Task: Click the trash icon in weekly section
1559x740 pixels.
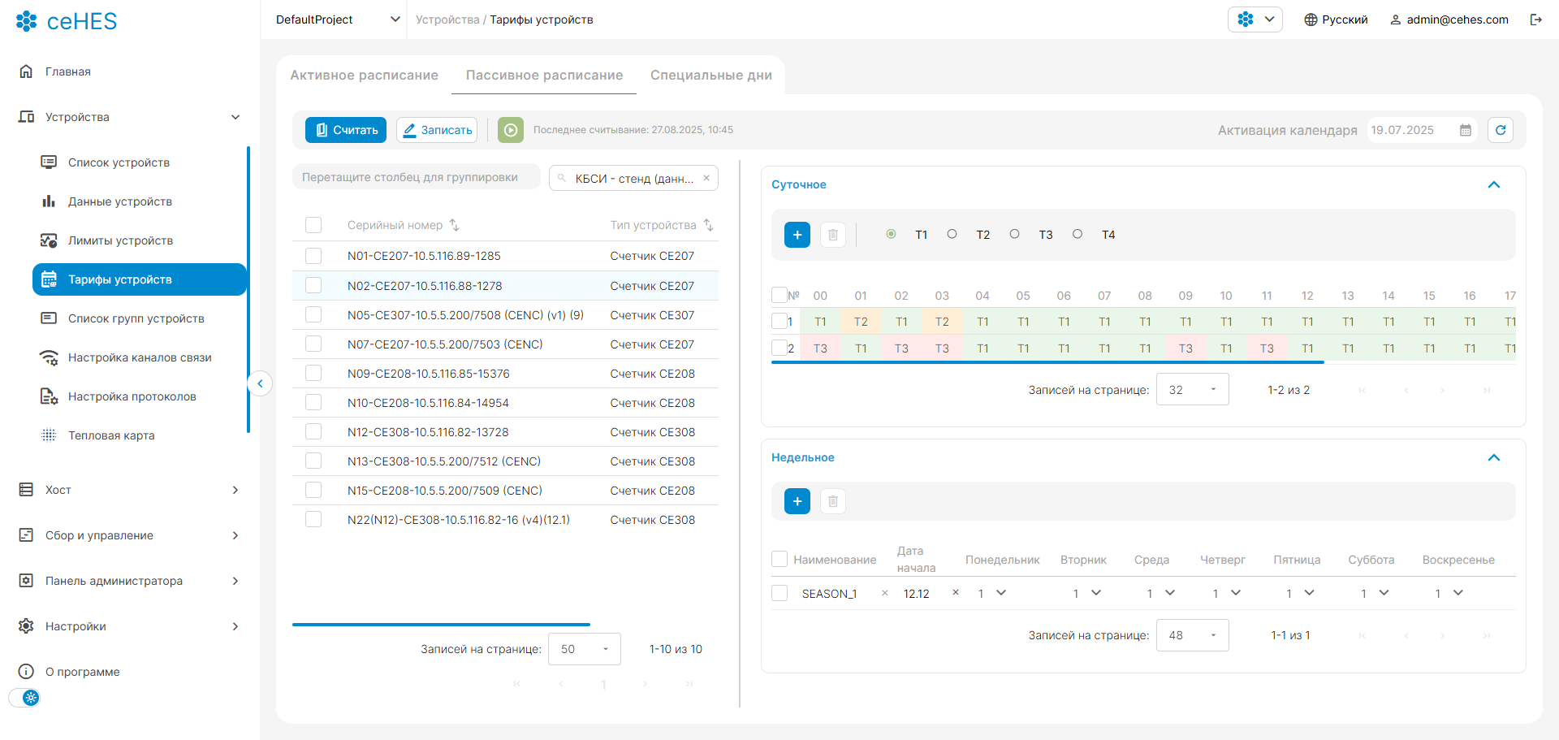Action: click(832, 501)
